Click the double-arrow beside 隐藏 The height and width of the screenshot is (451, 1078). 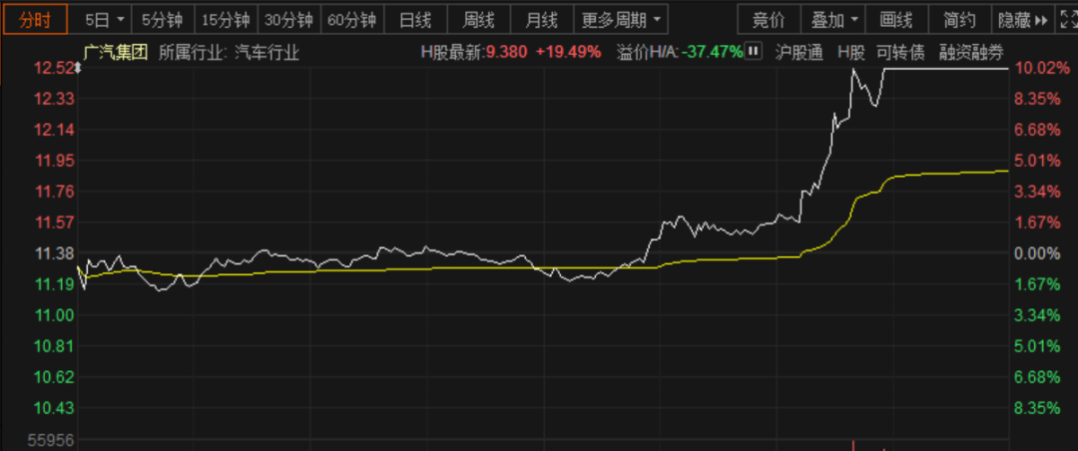point(1041,21)
